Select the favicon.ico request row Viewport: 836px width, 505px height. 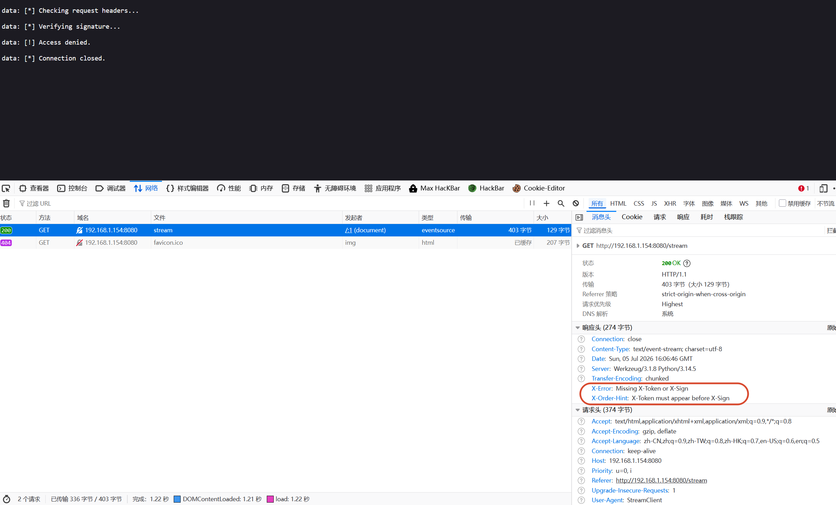[x=285, y=243]
